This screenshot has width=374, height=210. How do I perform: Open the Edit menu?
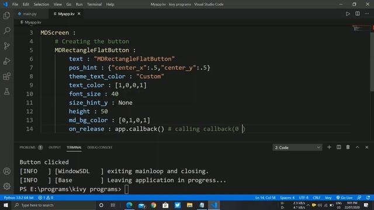(x=26, y=4)
